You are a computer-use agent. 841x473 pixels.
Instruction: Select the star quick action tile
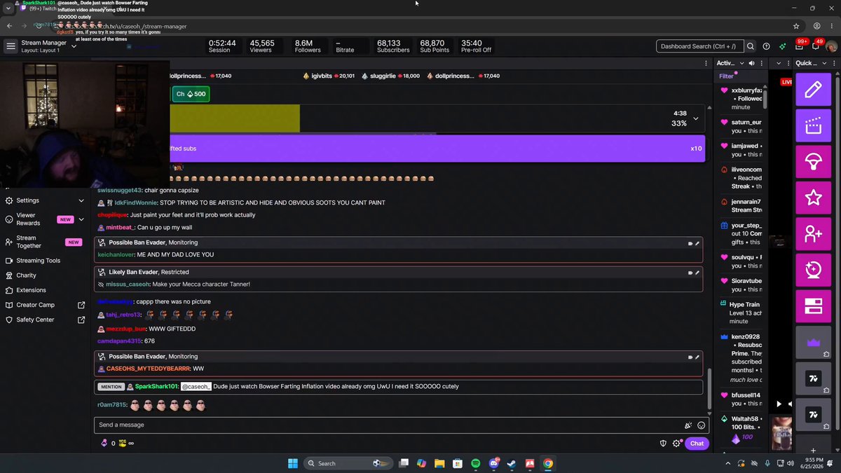pos(813,198)
